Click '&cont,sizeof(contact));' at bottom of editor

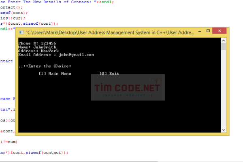[x=39, y=153]
